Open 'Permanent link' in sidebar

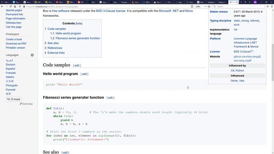[14, 14]
